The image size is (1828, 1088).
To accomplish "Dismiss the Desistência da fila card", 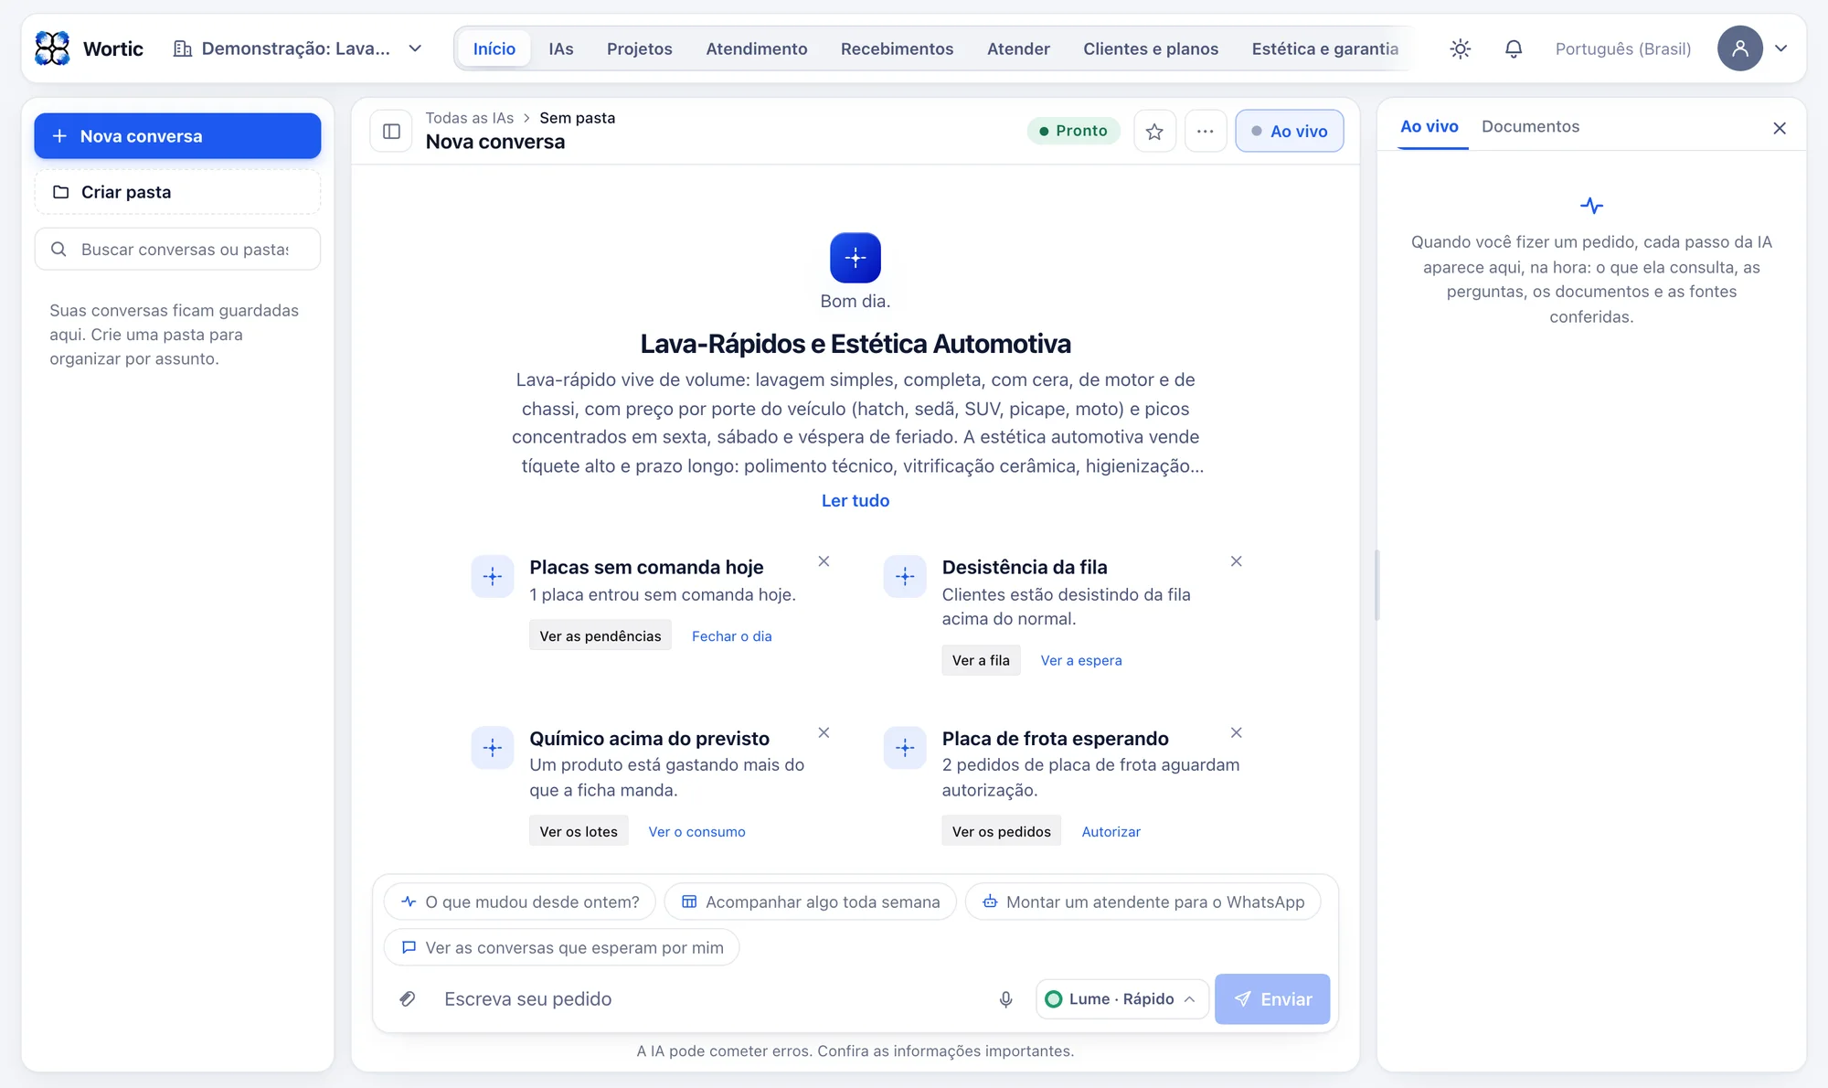I will click(x=1236, y=561).
